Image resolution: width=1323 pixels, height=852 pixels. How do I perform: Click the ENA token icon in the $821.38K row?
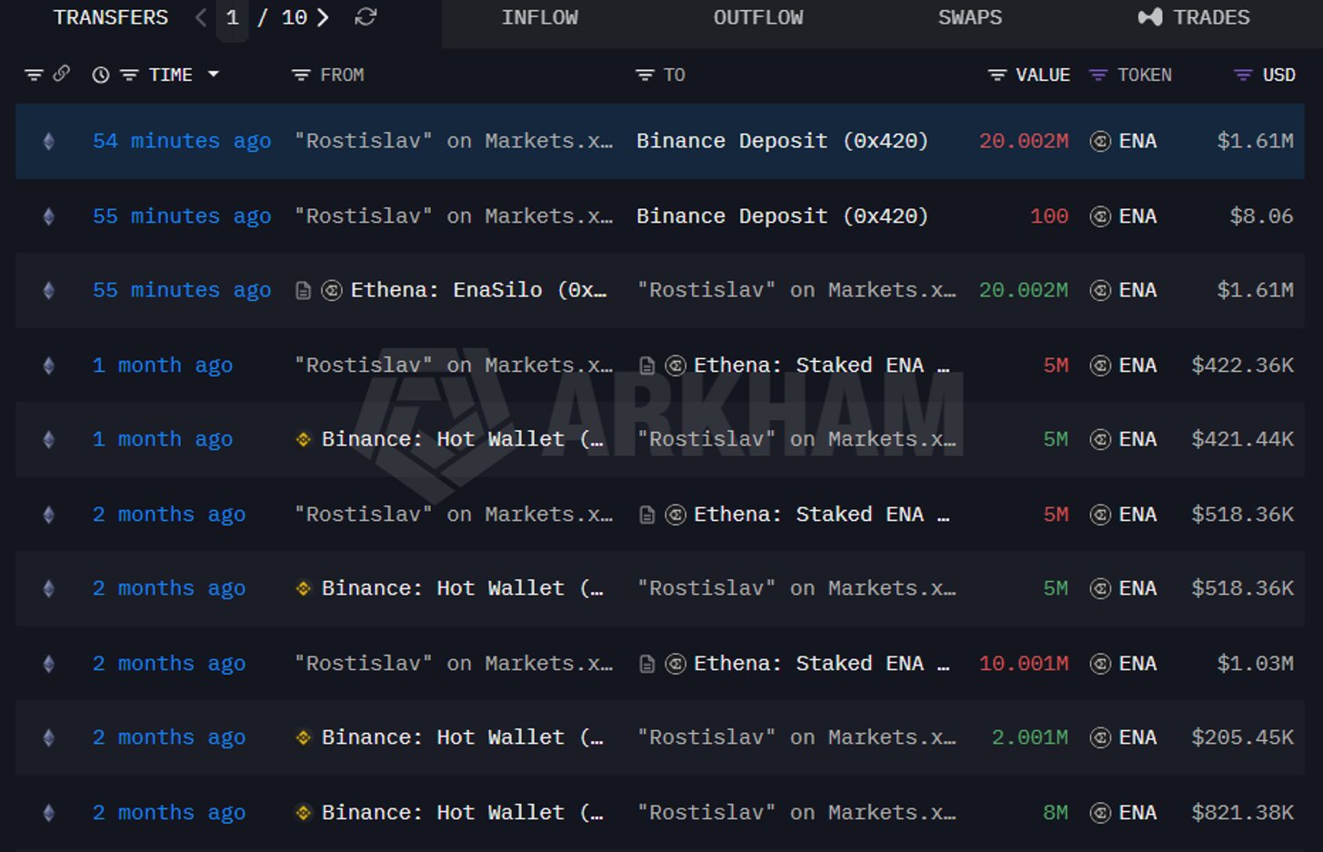(1100, 813)
